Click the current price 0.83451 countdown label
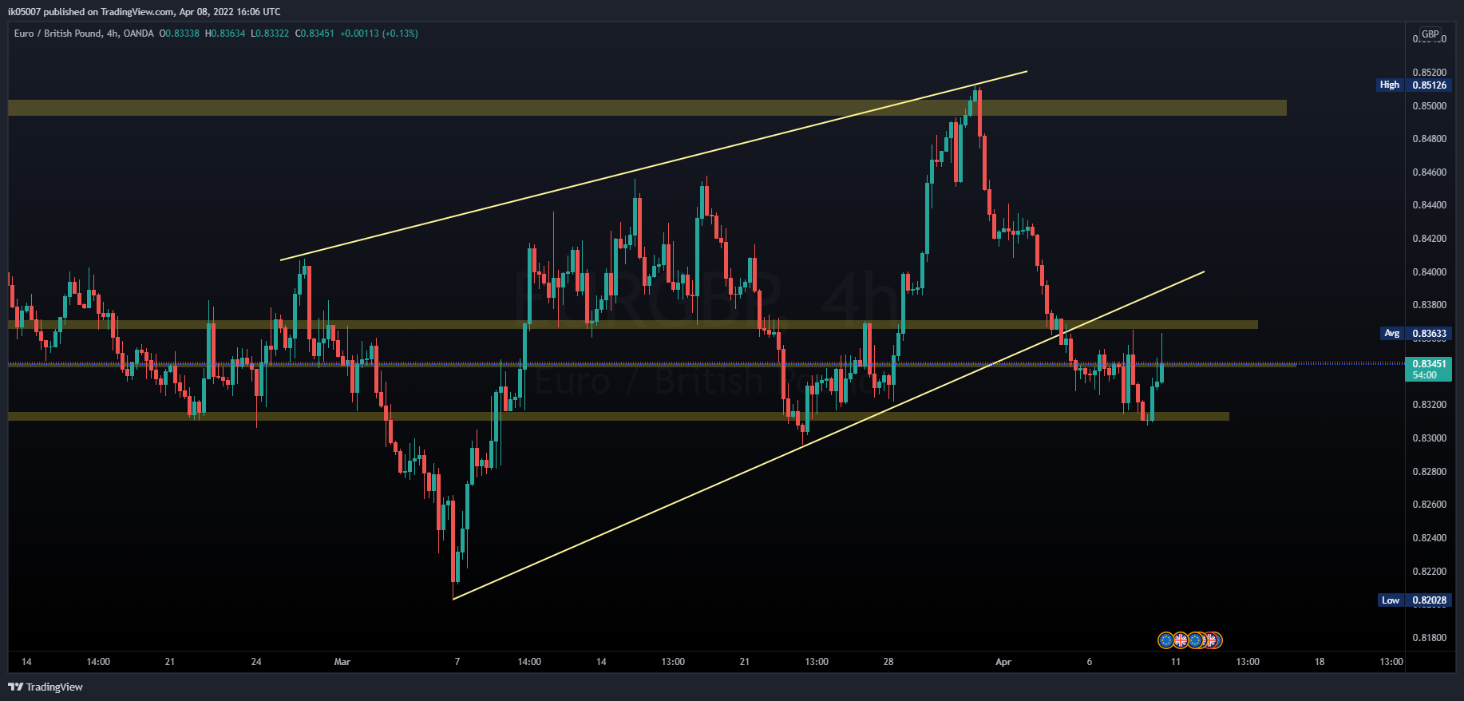 1428,369
